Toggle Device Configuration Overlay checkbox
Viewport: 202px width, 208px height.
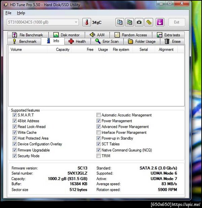point(14,144)
